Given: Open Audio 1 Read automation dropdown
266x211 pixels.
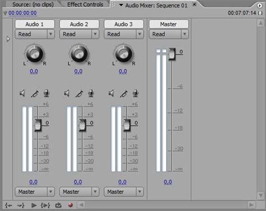Looking at the screenshot, I should (x=35, y=34).
